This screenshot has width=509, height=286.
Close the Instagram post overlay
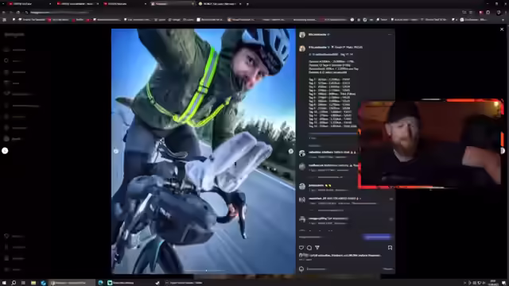tap(502, 29)
